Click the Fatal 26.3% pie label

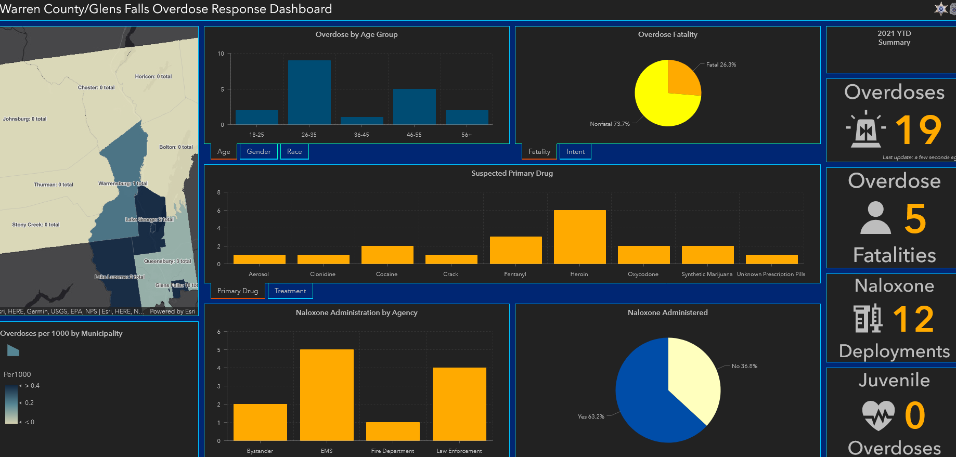coord(721,65)
